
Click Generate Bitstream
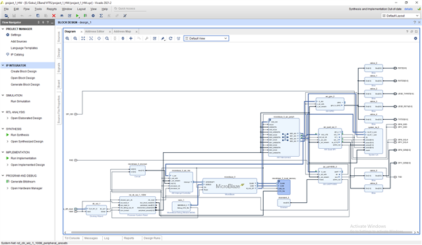pos(23,182)
